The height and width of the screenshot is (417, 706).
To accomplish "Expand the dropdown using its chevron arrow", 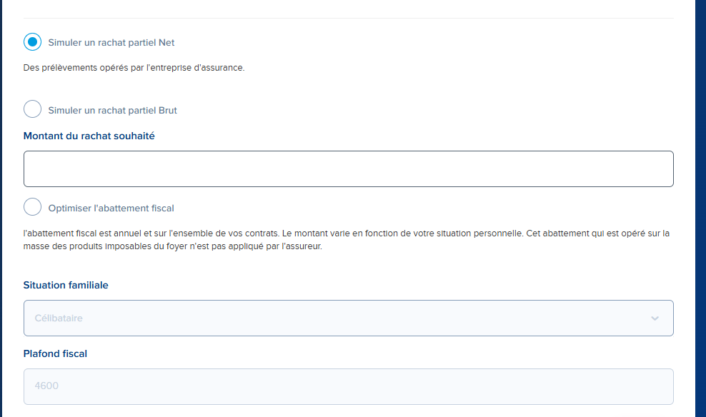I will (x=655, y=318).
